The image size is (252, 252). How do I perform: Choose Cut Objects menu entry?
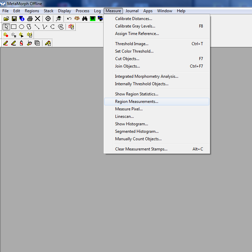[157, 59]
